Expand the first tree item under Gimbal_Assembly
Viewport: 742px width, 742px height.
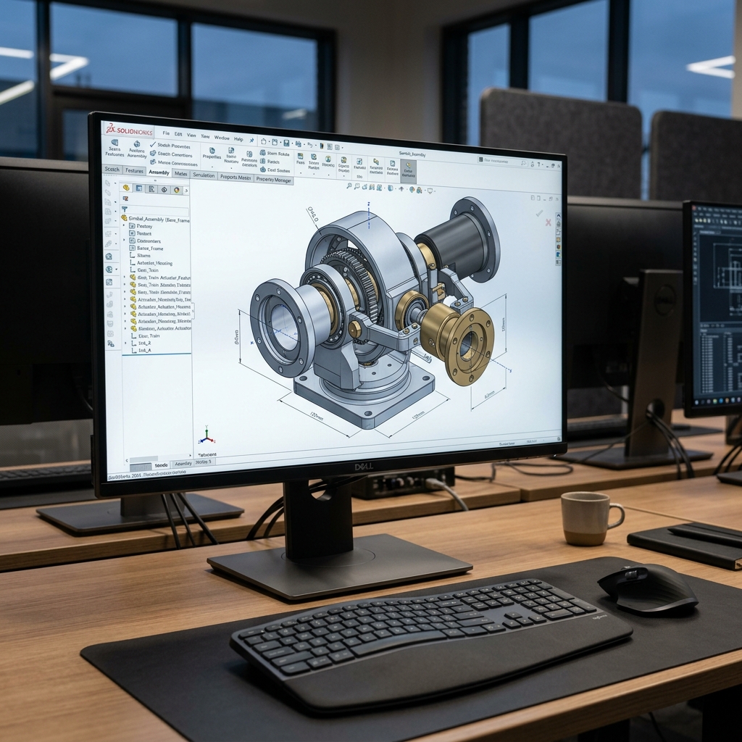[x=123, y=225]
